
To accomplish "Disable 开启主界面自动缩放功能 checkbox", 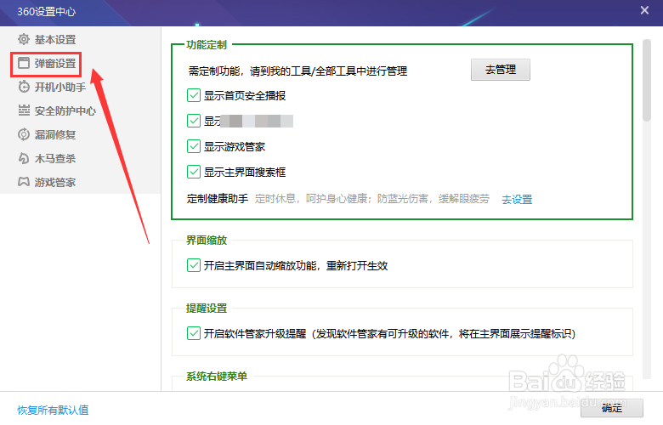I will [194, 265].
